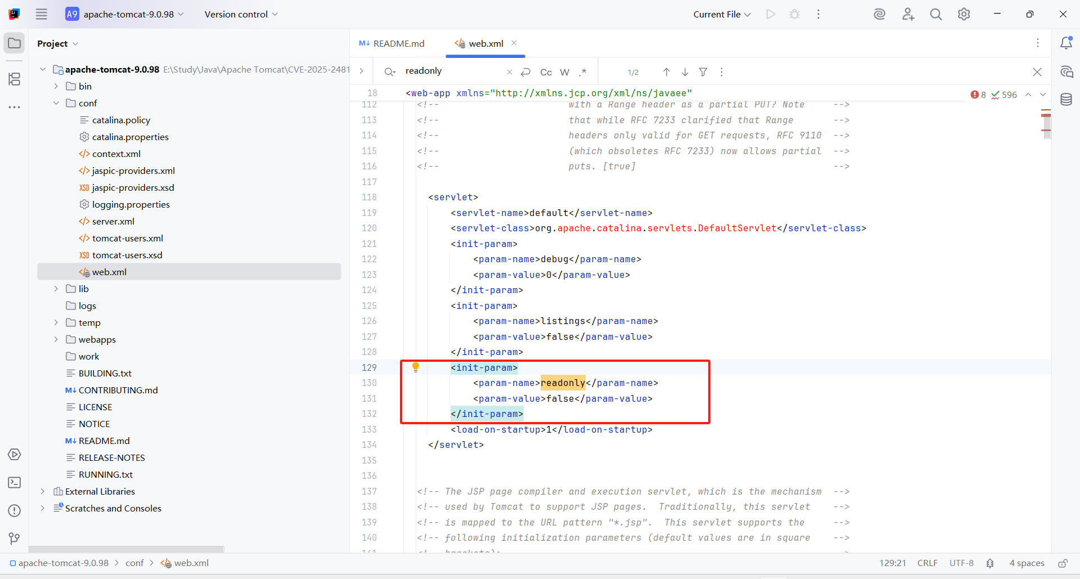Open the Terminal tool window
1080x579 pixels.
tap(15, 483)
